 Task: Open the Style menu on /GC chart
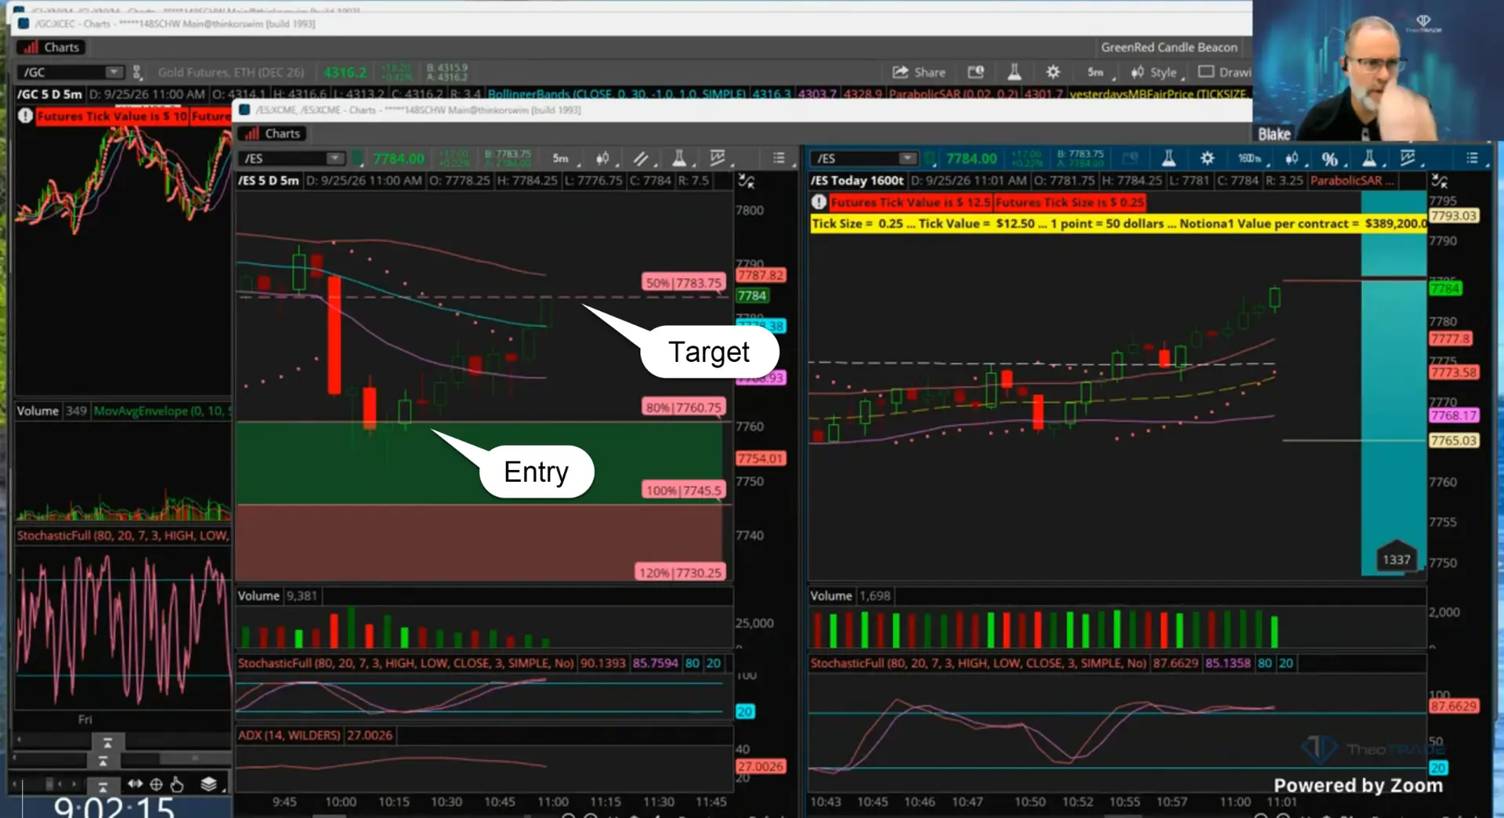(x=1155, y=72)
